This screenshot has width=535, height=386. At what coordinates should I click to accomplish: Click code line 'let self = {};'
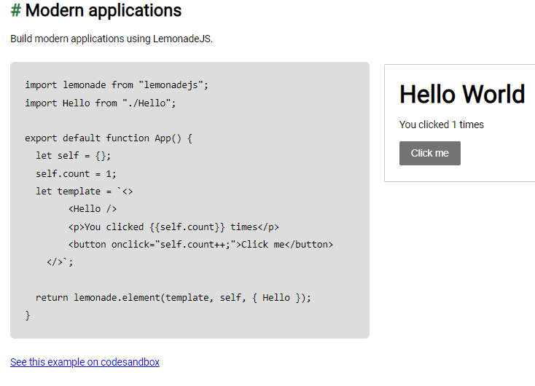click(74, 156)
